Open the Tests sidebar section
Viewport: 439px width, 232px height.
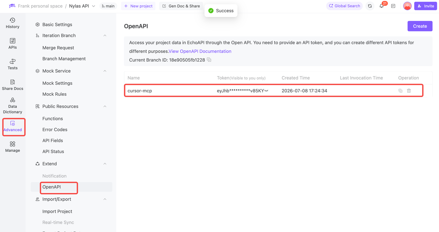coord(12,64)
